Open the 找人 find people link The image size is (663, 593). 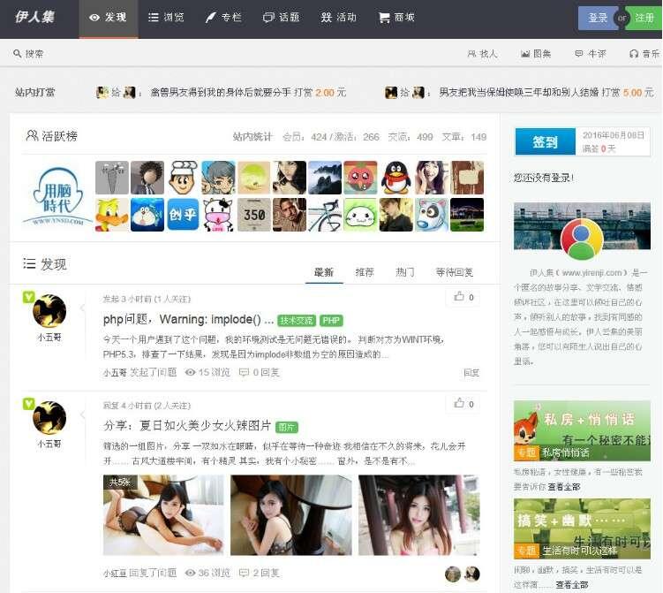[x=482, y=54]
